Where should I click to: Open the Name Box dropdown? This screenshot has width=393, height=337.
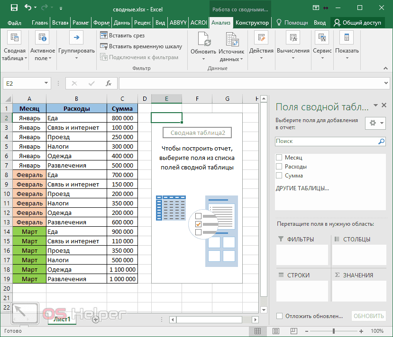tap(47, 83)
